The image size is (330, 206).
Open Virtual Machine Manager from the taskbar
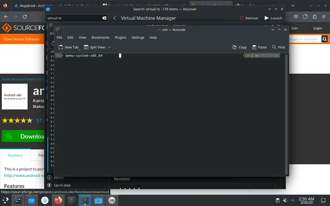pos(112,200)
